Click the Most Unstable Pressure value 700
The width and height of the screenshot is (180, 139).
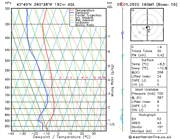[x=160, y=94]
